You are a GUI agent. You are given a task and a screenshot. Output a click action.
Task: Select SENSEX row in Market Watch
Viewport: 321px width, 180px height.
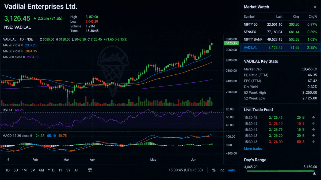coord(280,32)
